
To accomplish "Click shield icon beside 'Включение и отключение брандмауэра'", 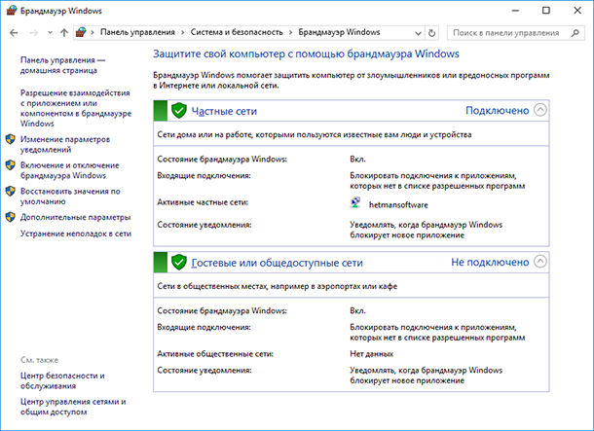I will point(11,165).
